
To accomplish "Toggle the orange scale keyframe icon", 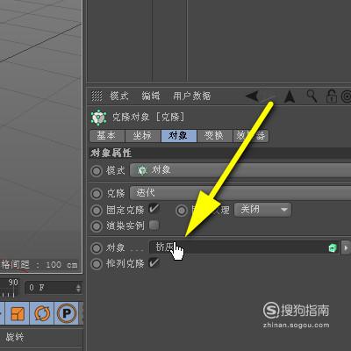I will click(x=18, y=313).
